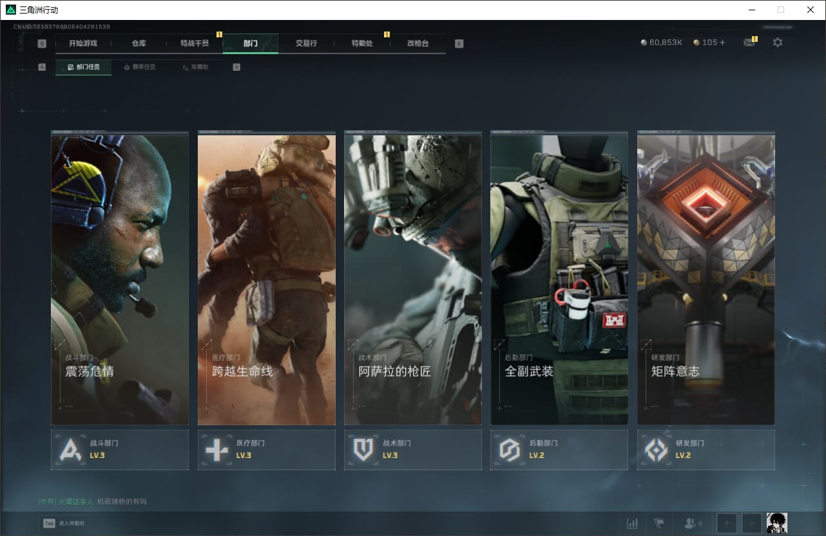Click the flag icon in bottom bar
The height and width of the screenshot is (536, 826).
[659, 523]
